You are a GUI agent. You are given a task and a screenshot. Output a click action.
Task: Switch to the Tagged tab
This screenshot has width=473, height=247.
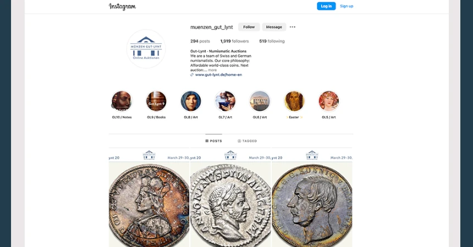click(248, 141)
